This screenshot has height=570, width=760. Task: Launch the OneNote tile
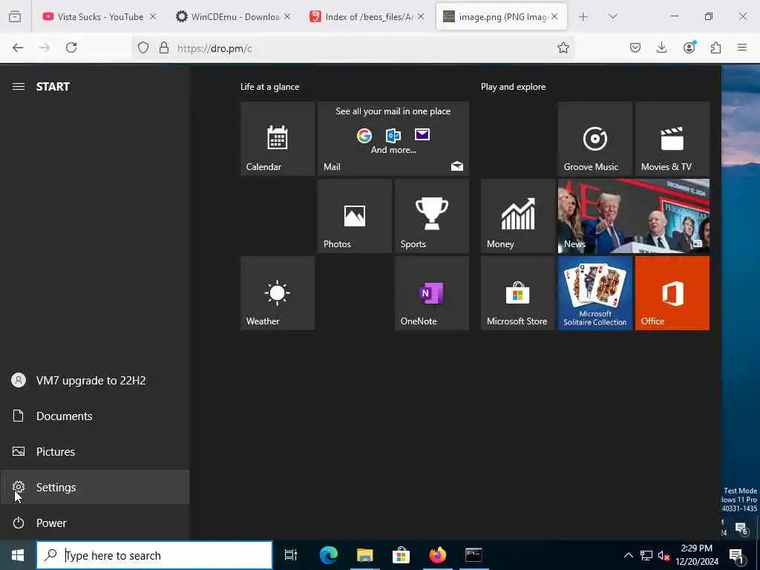click(x=432, y=293)
